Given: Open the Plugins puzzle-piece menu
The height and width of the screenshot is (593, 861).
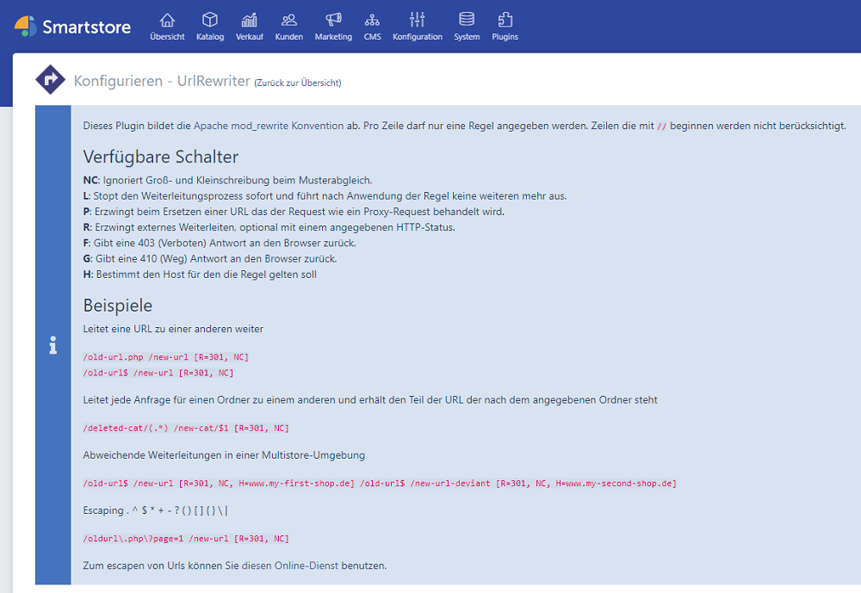Looking at the screenshot, I should click(505, 26).
